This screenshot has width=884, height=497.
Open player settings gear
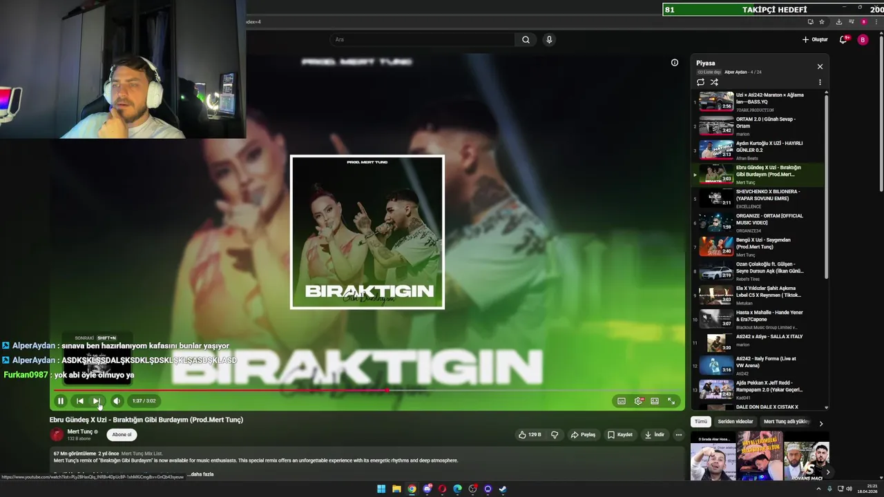click(x=639, y=401)
